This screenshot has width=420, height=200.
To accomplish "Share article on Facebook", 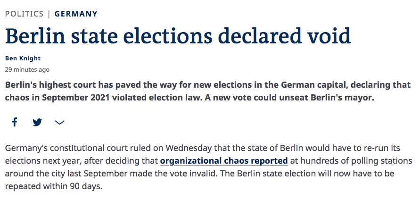I will click(15, 122).
